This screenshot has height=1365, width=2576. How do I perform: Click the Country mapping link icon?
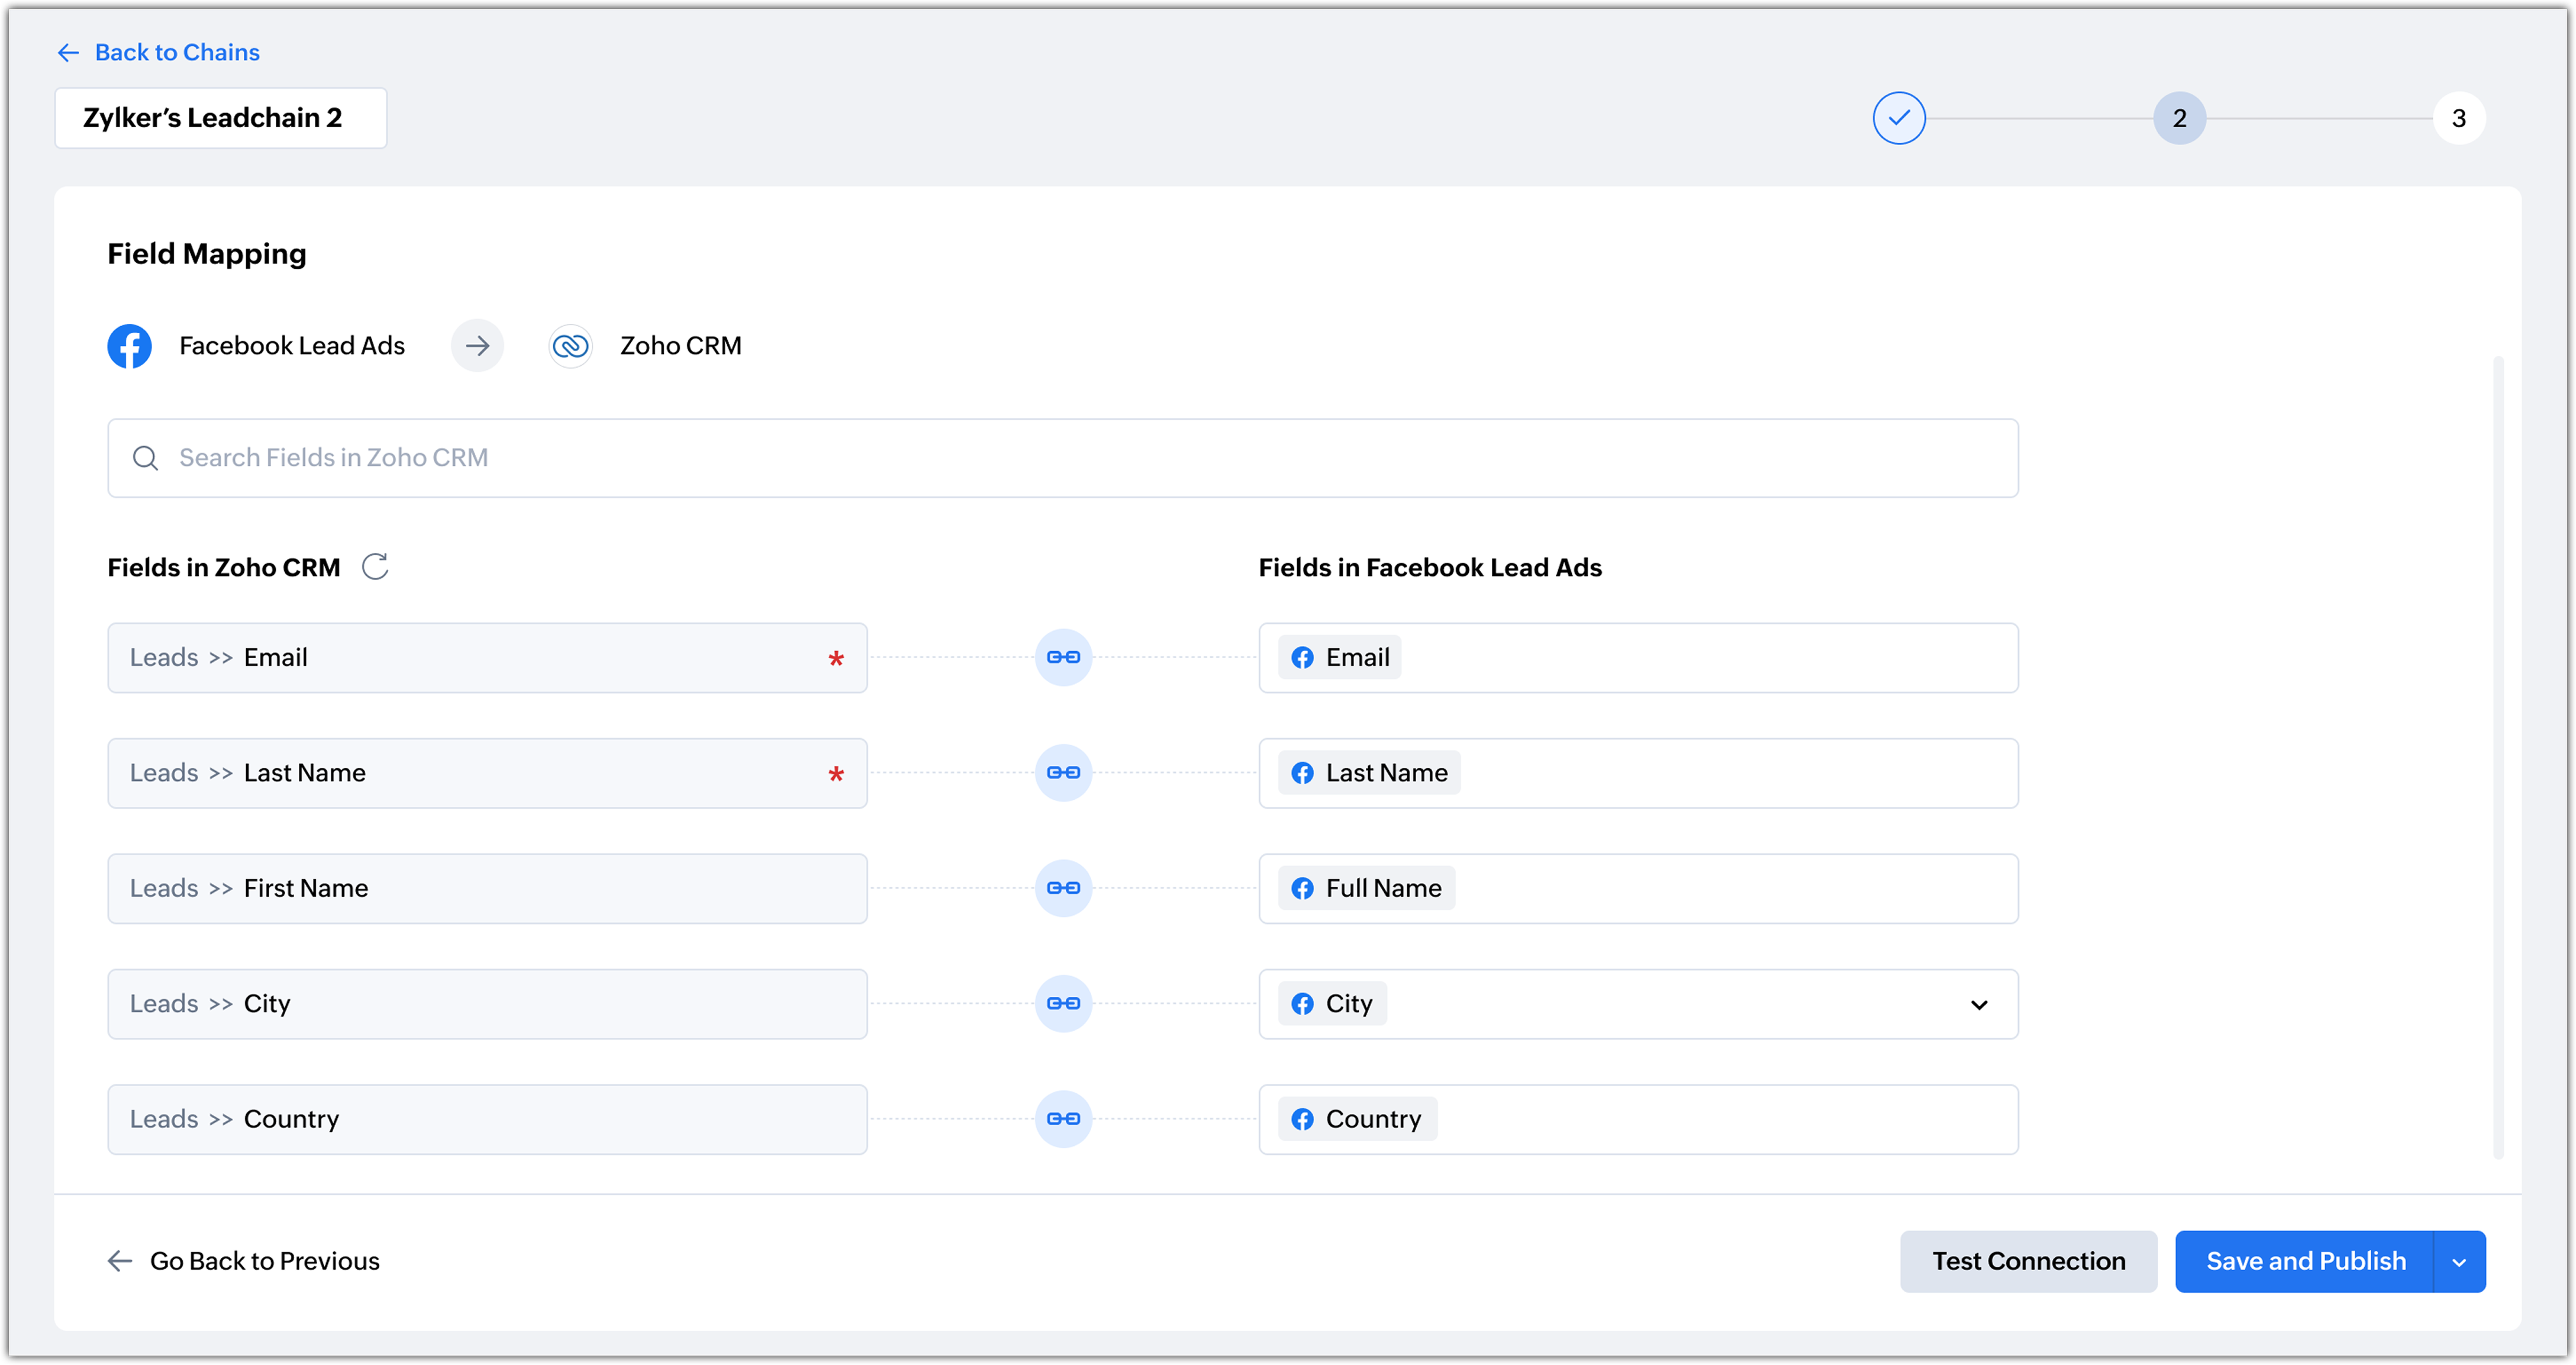(1063, 1118)
